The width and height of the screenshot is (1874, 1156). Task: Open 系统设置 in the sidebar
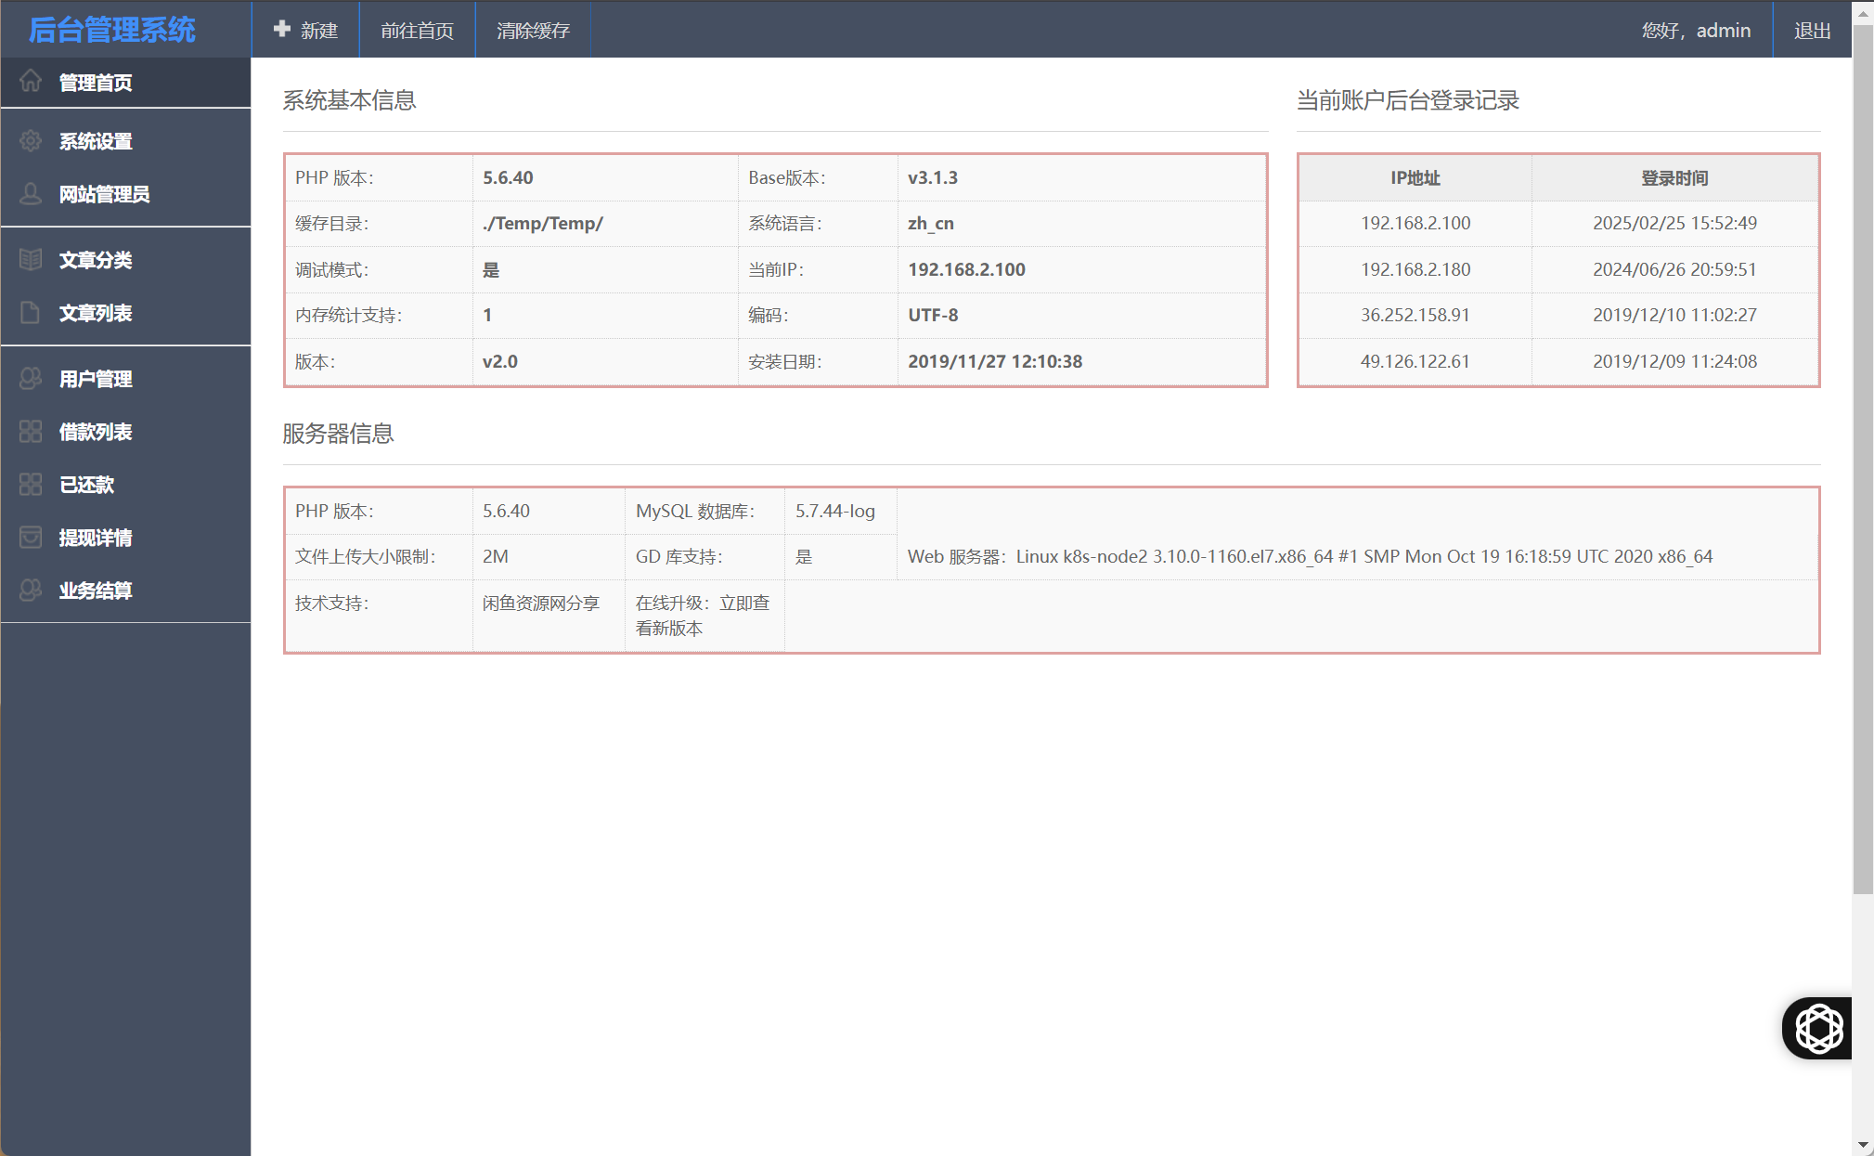click(x=125, y=141)
